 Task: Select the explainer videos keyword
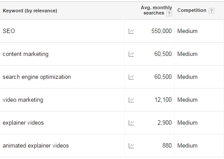click(23, 123)
